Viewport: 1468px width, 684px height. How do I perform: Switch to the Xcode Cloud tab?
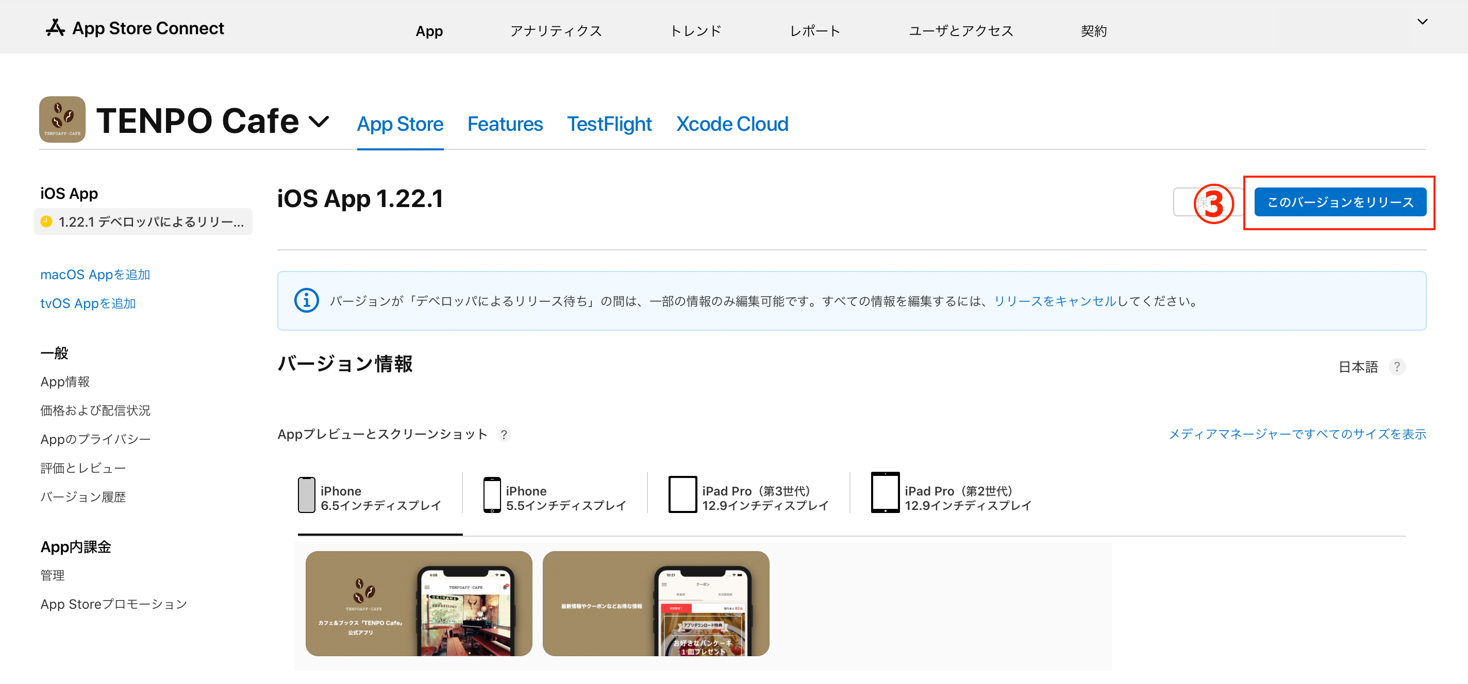[732, 124]
